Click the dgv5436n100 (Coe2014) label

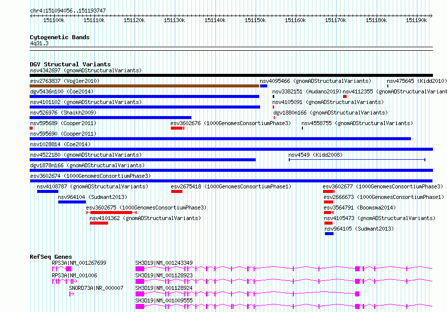(62, 91)
